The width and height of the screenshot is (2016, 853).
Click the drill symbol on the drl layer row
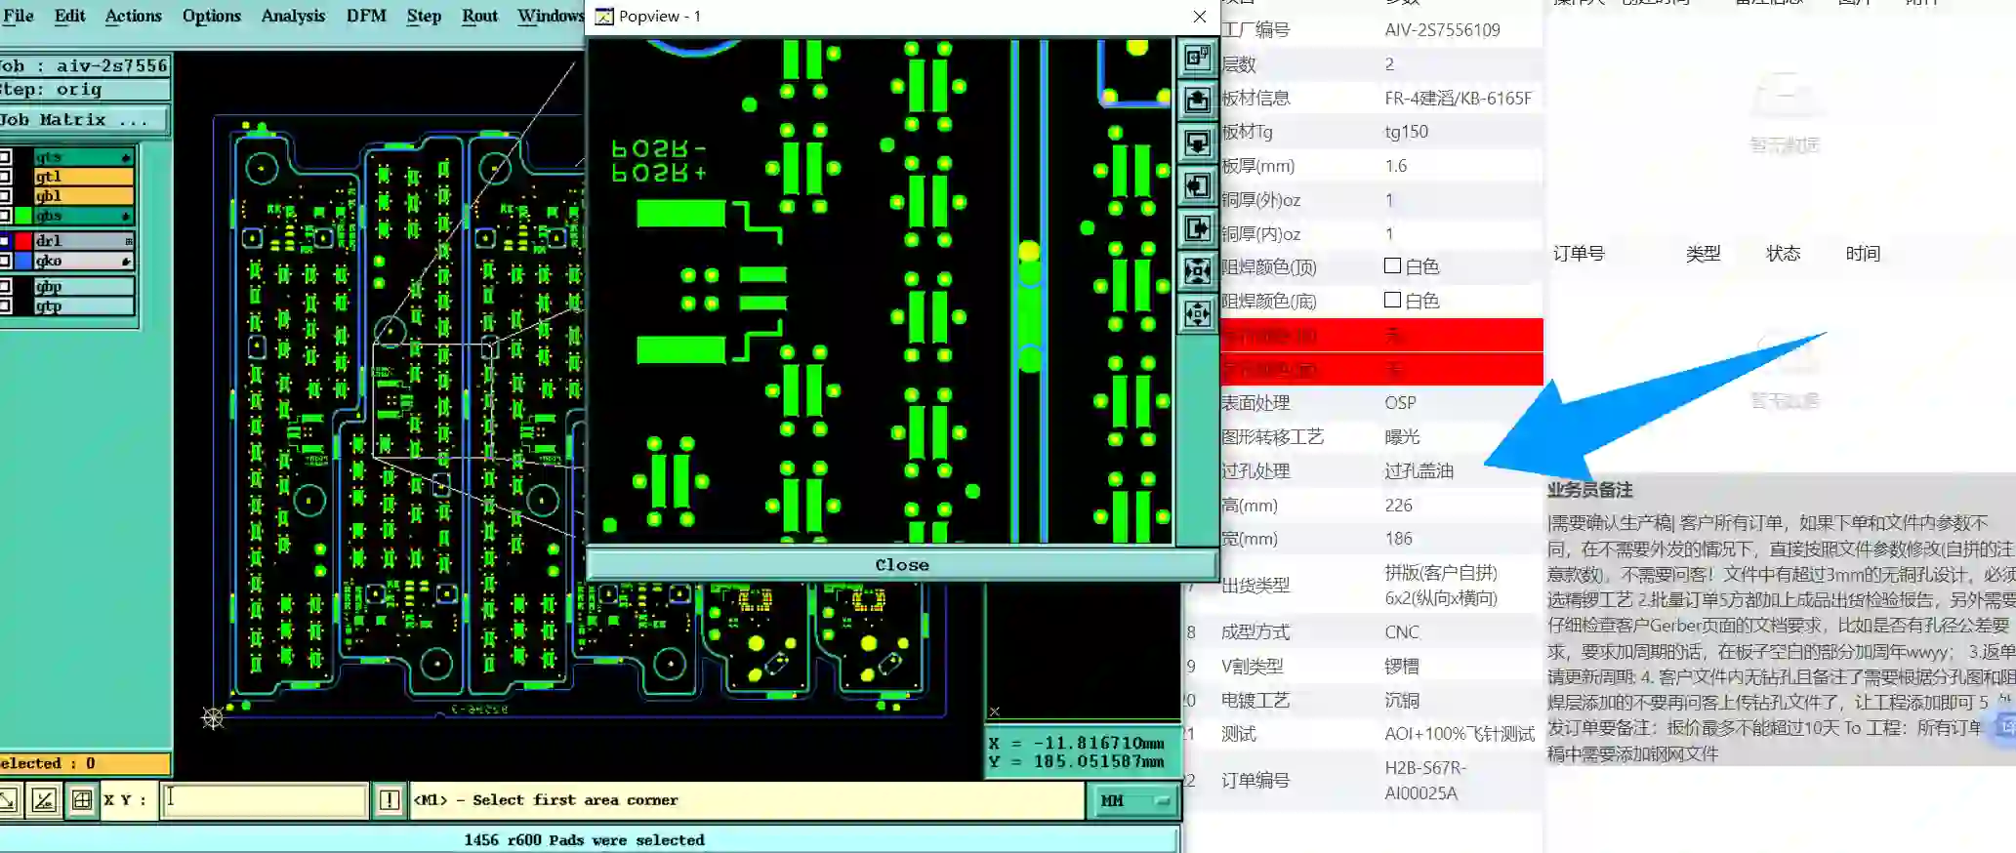pyautogui.click(x=128, y=241)
